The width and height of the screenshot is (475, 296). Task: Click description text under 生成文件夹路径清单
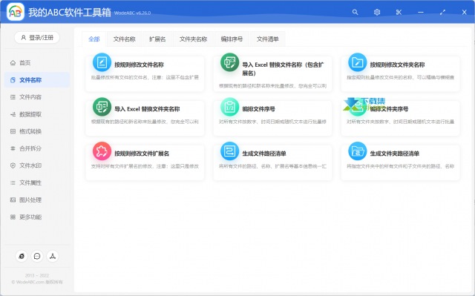(x=400, y=166)
